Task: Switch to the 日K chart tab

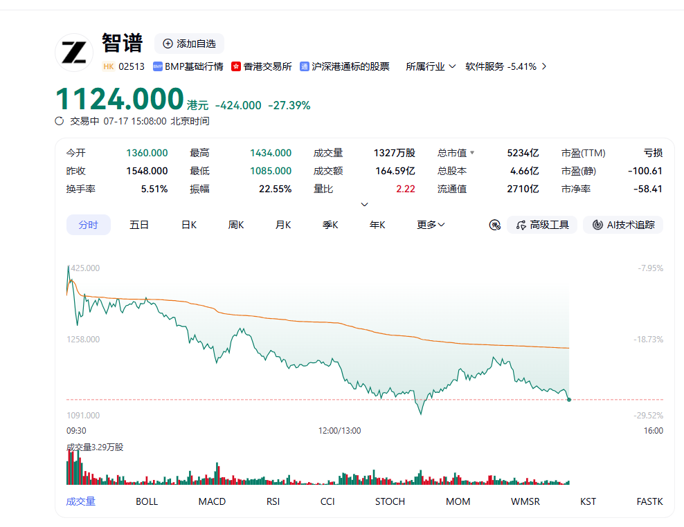Action: pos(189,225)
